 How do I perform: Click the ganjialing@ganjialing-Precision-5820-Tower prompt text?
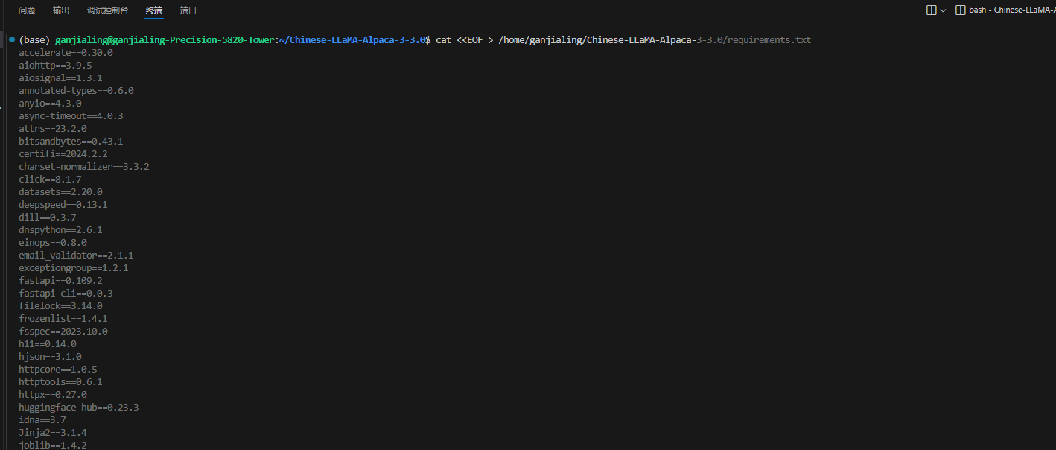164,39
